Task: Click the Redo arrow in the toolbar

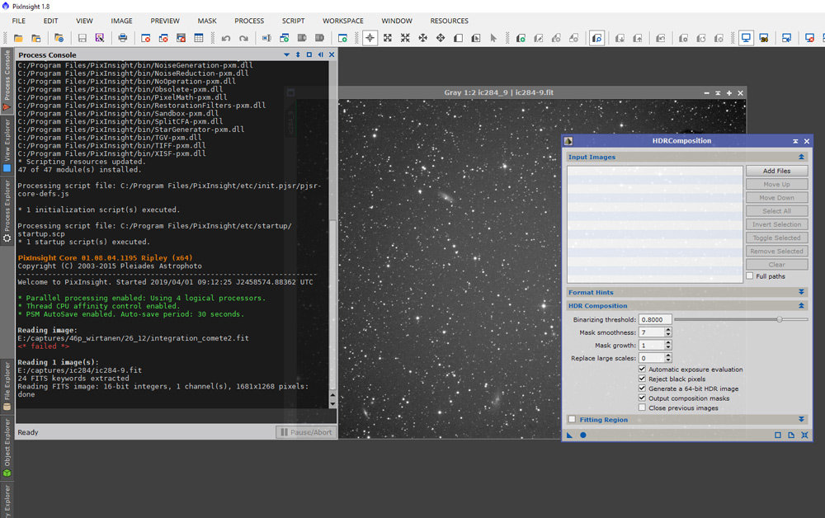Action: tap(243, 38)
